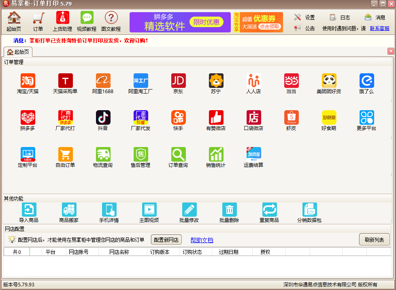Select the 拼多多 platform icon

(x=28, y=118)
